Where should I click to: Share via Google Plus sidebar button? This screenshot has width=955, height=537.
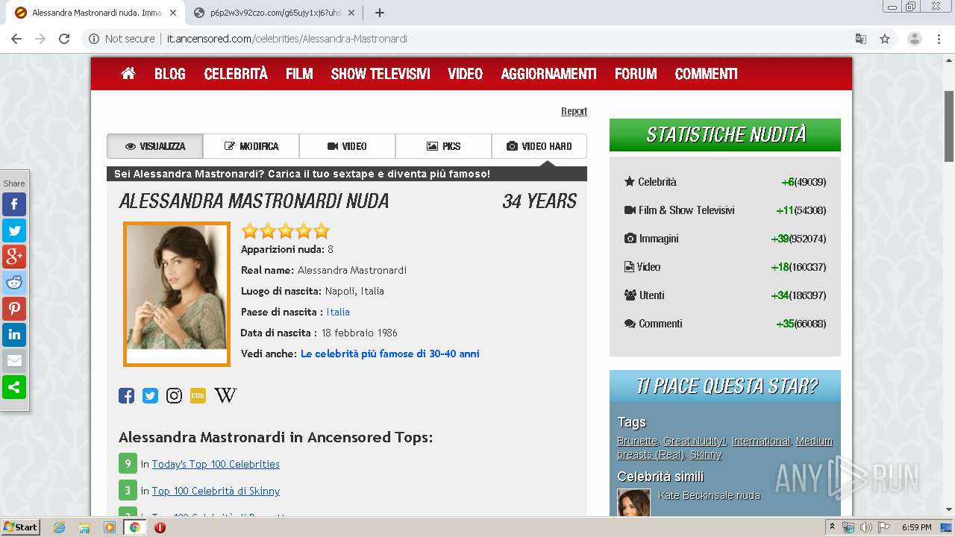click(14, 257)
